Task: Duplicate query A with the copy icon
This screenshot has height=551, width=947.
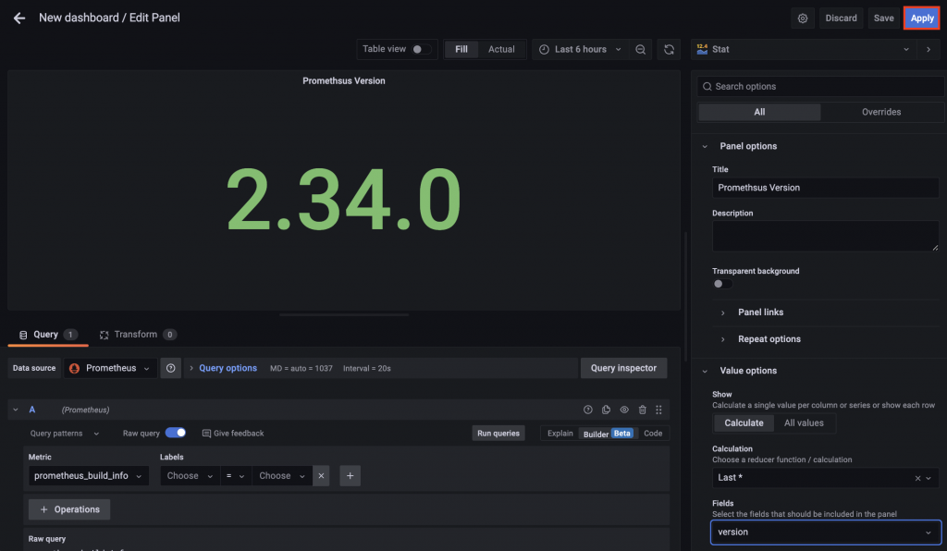Action: 606,410
